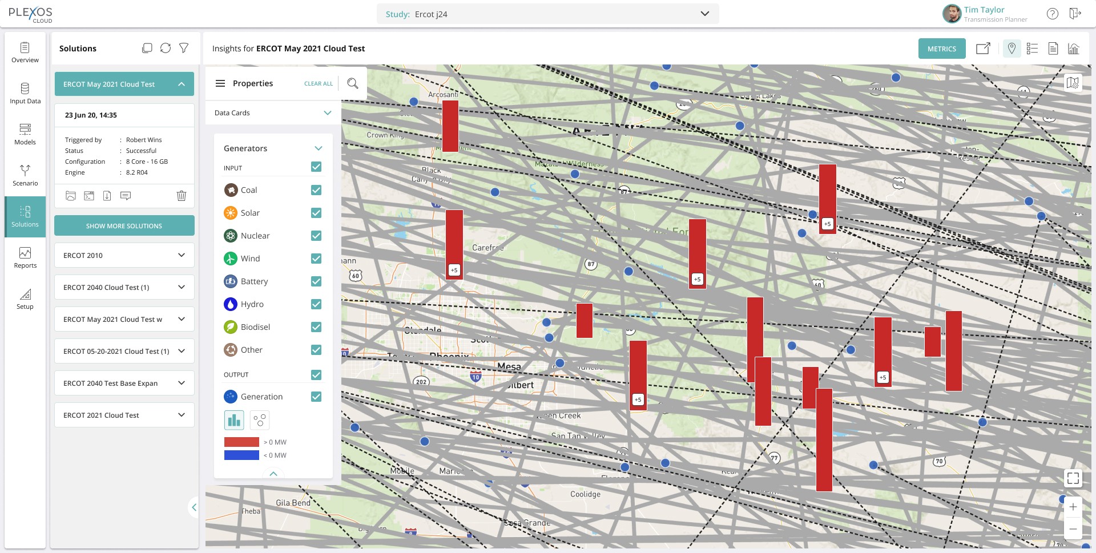Uncheck the Hydro generator checkbox
This screenshot has height=553, width=1096.
tap(316, 304)
